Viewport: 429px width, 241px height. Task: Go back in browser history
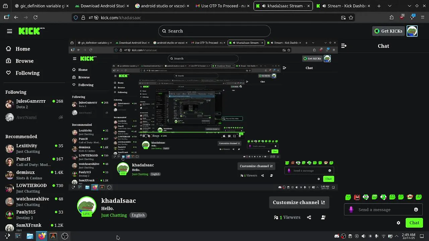16,17
